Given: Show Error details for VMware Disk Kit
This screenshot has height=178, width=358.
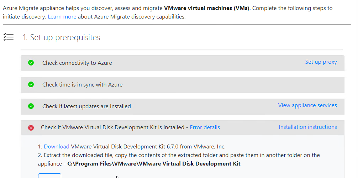Looking at the screenshot, I should [x=205, y=127].
